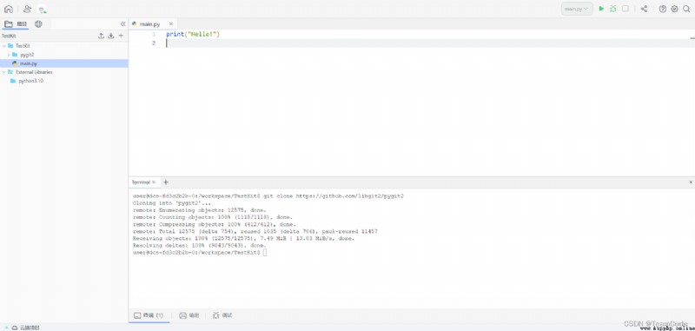Select the pygit2 folder row
Screen dimensions: 695x331
64,55
